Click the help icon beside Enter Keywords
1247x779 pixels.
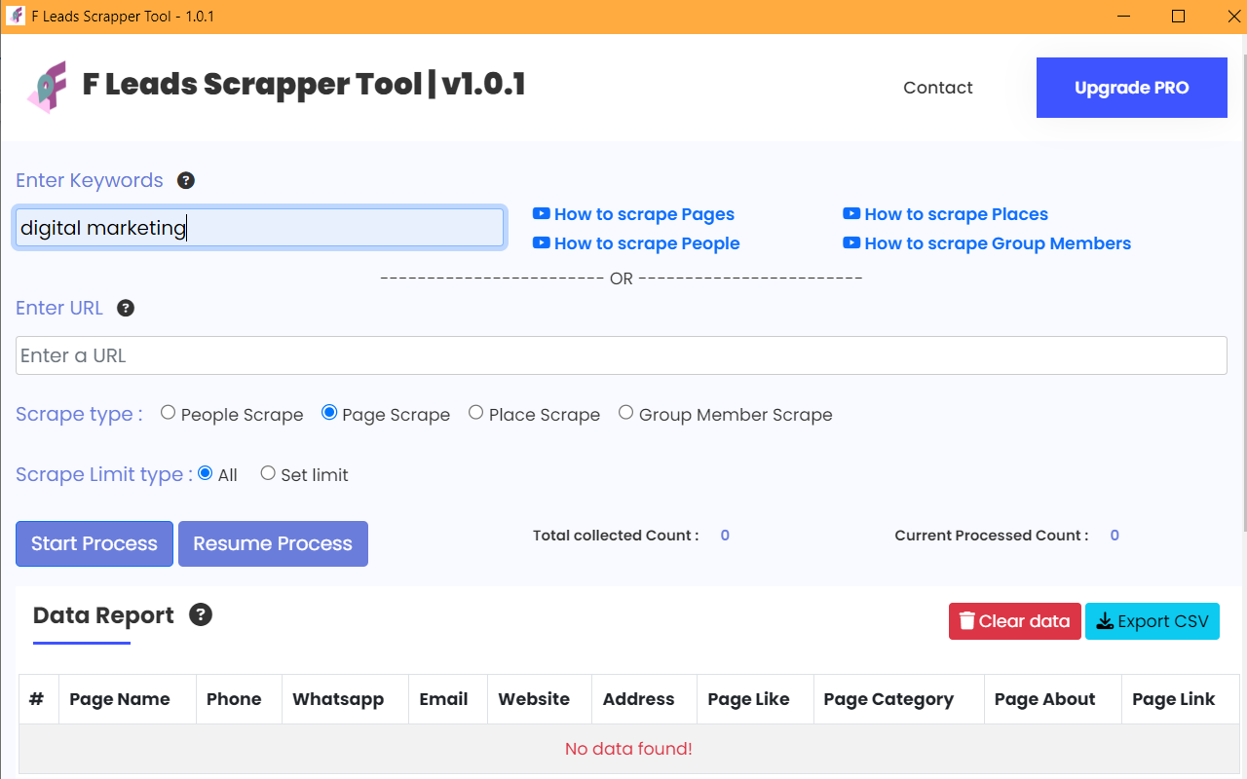click(x=185, y=180)
